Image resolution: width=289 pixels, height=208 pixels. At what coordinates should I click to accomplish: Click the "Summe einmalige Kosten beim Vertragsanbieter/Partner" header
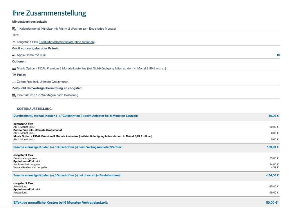coord(68,147)
